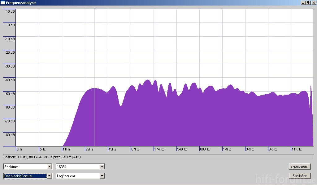Click the Frequenzanalyse window icon in title bar
Image resolution: width=317 pixels, height=185 pixels.
3,3
